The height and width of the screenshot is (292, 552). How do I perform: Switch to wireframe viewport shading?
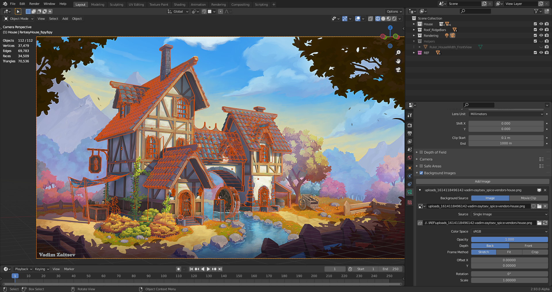[378, 19]
